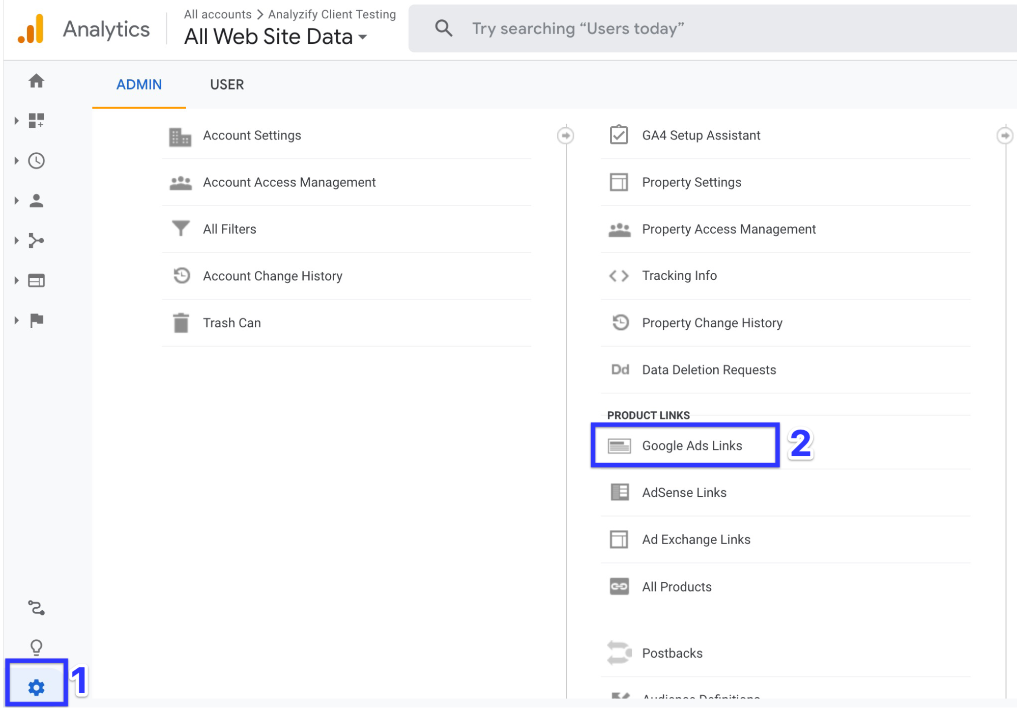The height and width of the screenshot is (708, 1017).
Task: Open the All Web Site Data dropdown
Action: pyautogui.click(x=276, y=37)
